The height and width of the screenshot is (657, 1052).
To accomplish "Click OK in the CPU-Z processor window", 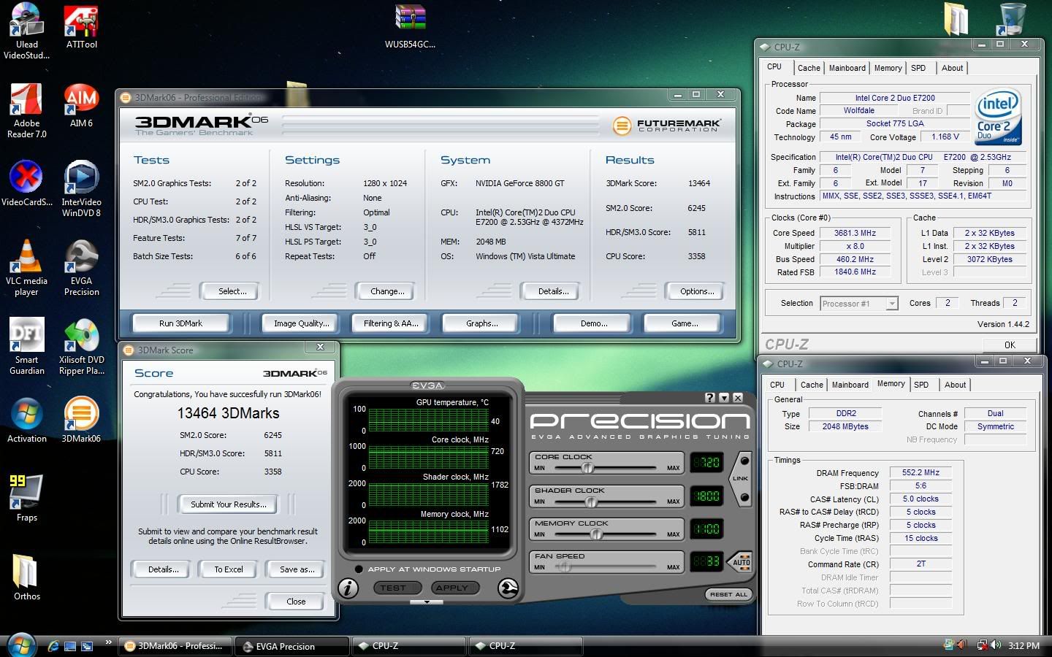I will pyautogui.click(x=1010, y=345).
